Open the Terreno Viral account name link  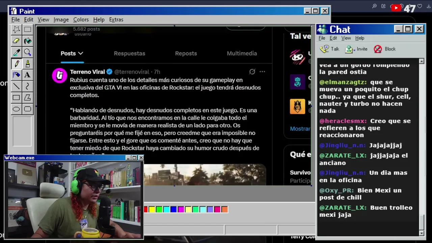(x=87, y=72)
